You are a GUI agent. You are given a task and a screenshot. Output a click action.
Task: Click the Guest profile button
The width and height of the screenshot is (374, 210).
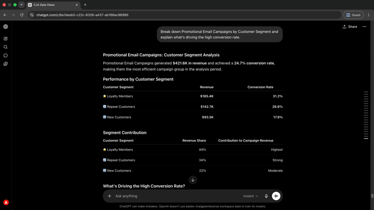[x=354, y=15]
